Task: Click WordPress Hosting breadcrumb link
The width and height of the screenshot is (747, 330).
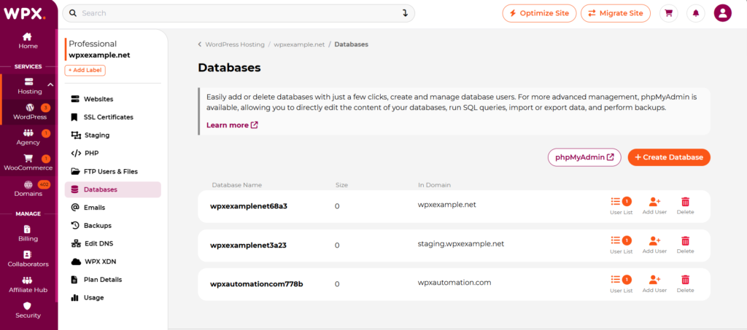Action: (x=235, y=44)
